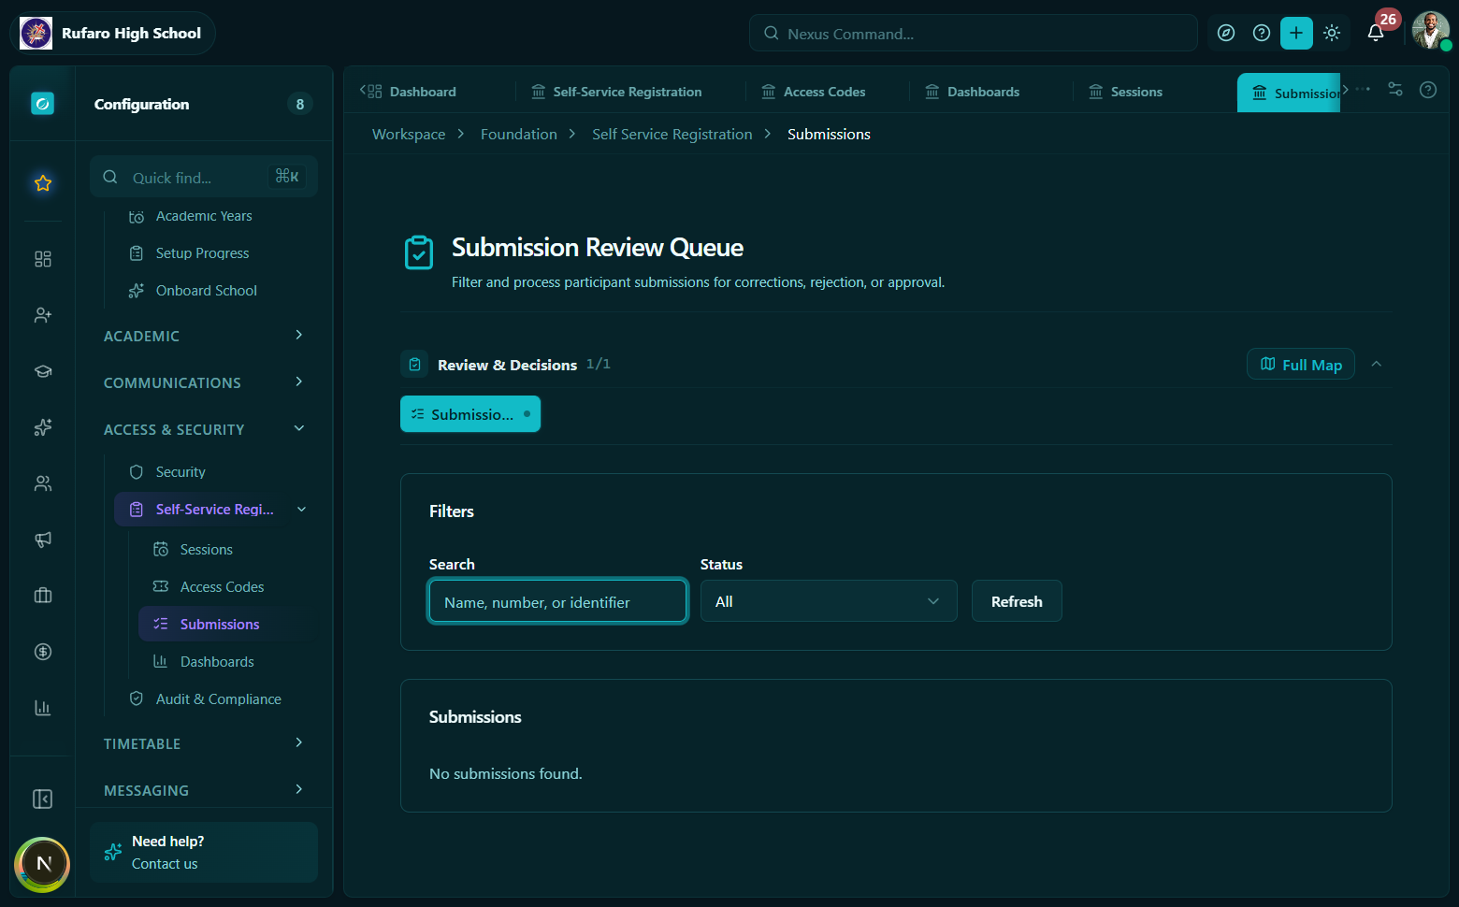Collapse the sidebar panel toggle icon

click(43, 799)
